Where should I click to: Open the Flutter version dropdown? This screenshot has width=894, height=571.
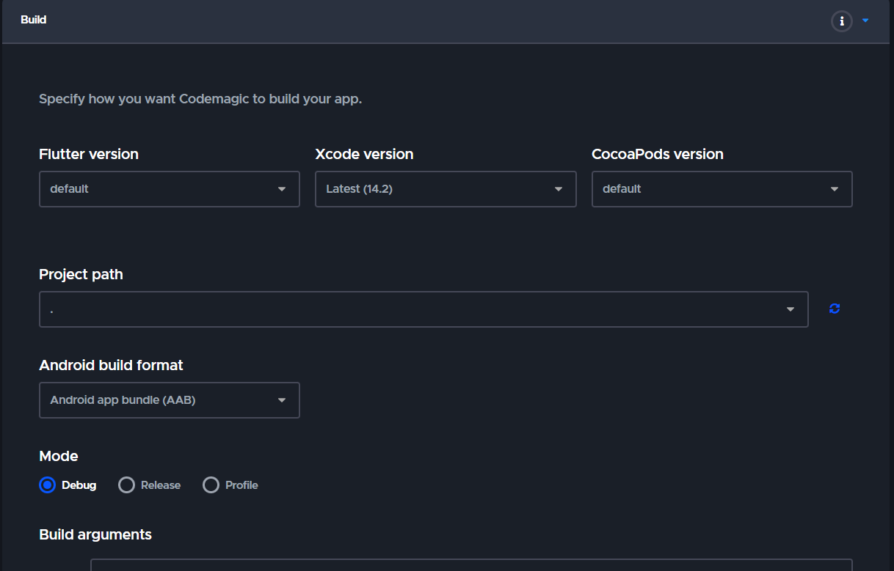pos(170,189)
